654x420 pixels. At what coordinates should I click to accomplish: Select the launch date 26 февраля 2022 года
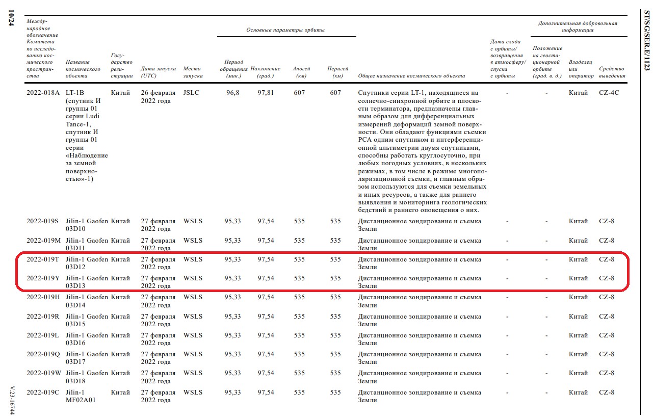tap(159, 97)
